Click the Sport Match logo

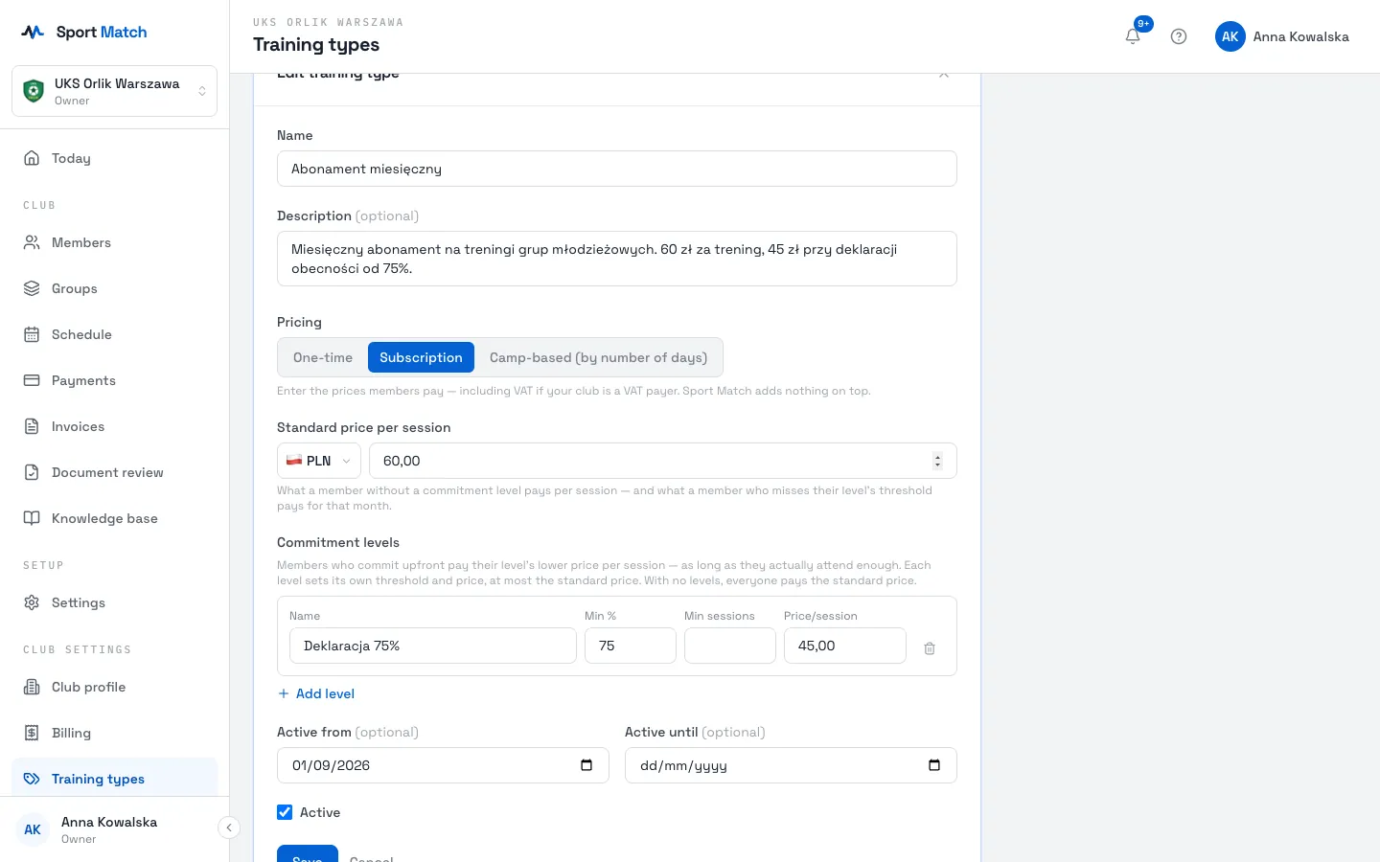(84, 32)
